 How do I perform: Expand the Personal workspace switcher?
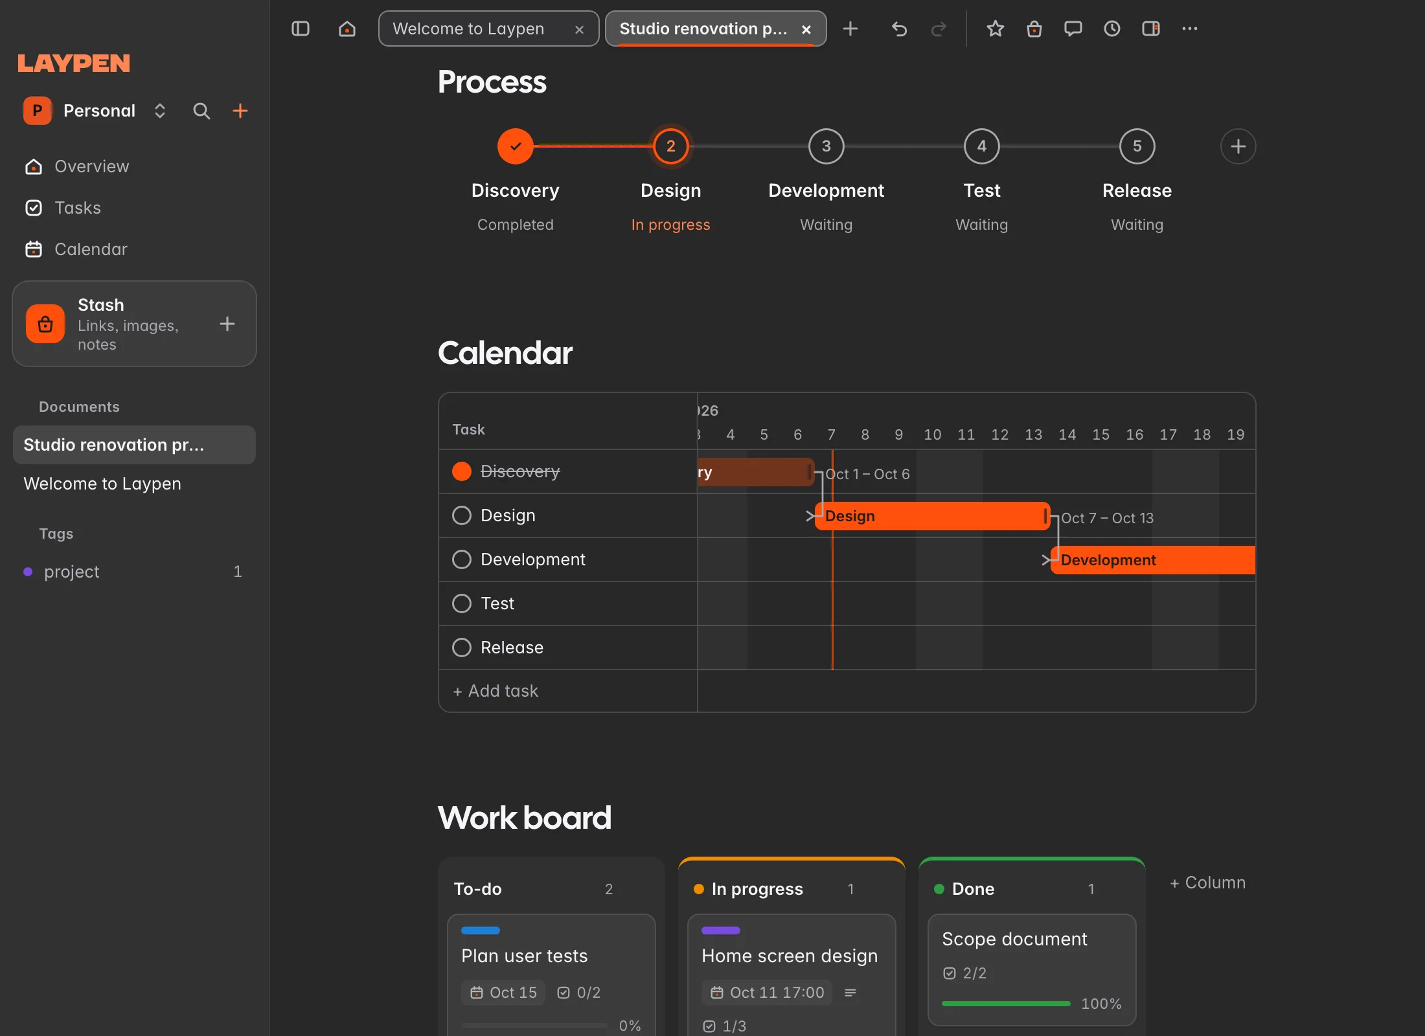(x=160, y=111)
